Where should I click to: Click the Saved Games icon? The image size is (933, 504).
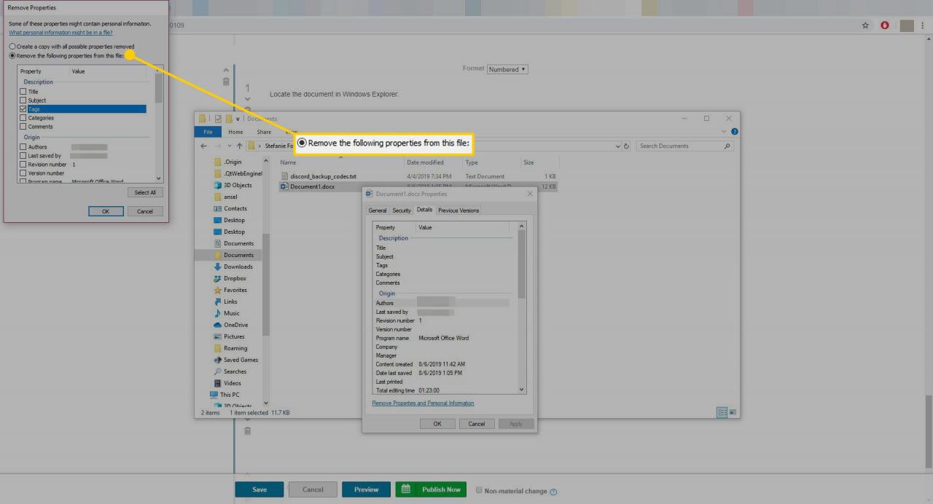click(x=217, y=360)
